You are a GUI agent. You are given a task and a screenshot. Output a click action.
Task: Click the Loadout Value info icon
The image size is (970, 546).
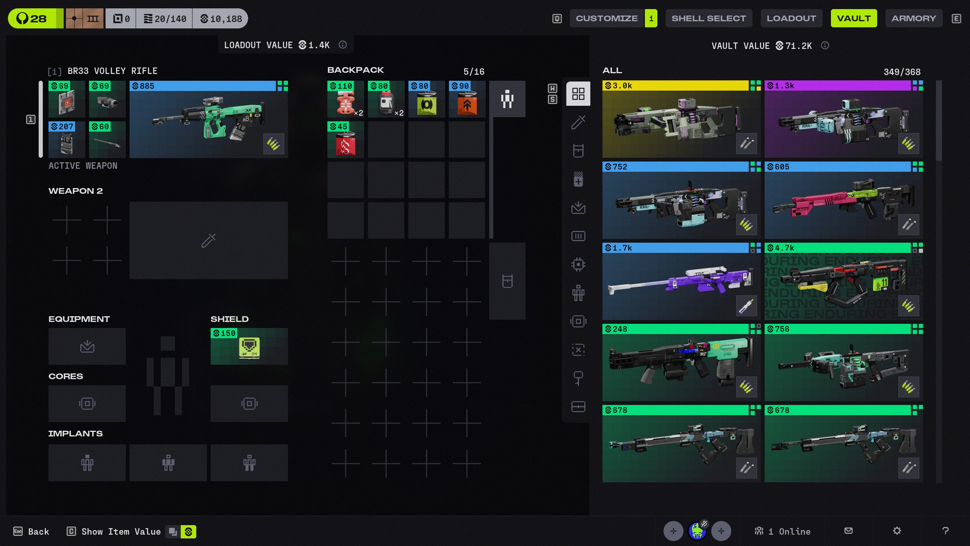[x=343, y=45]
